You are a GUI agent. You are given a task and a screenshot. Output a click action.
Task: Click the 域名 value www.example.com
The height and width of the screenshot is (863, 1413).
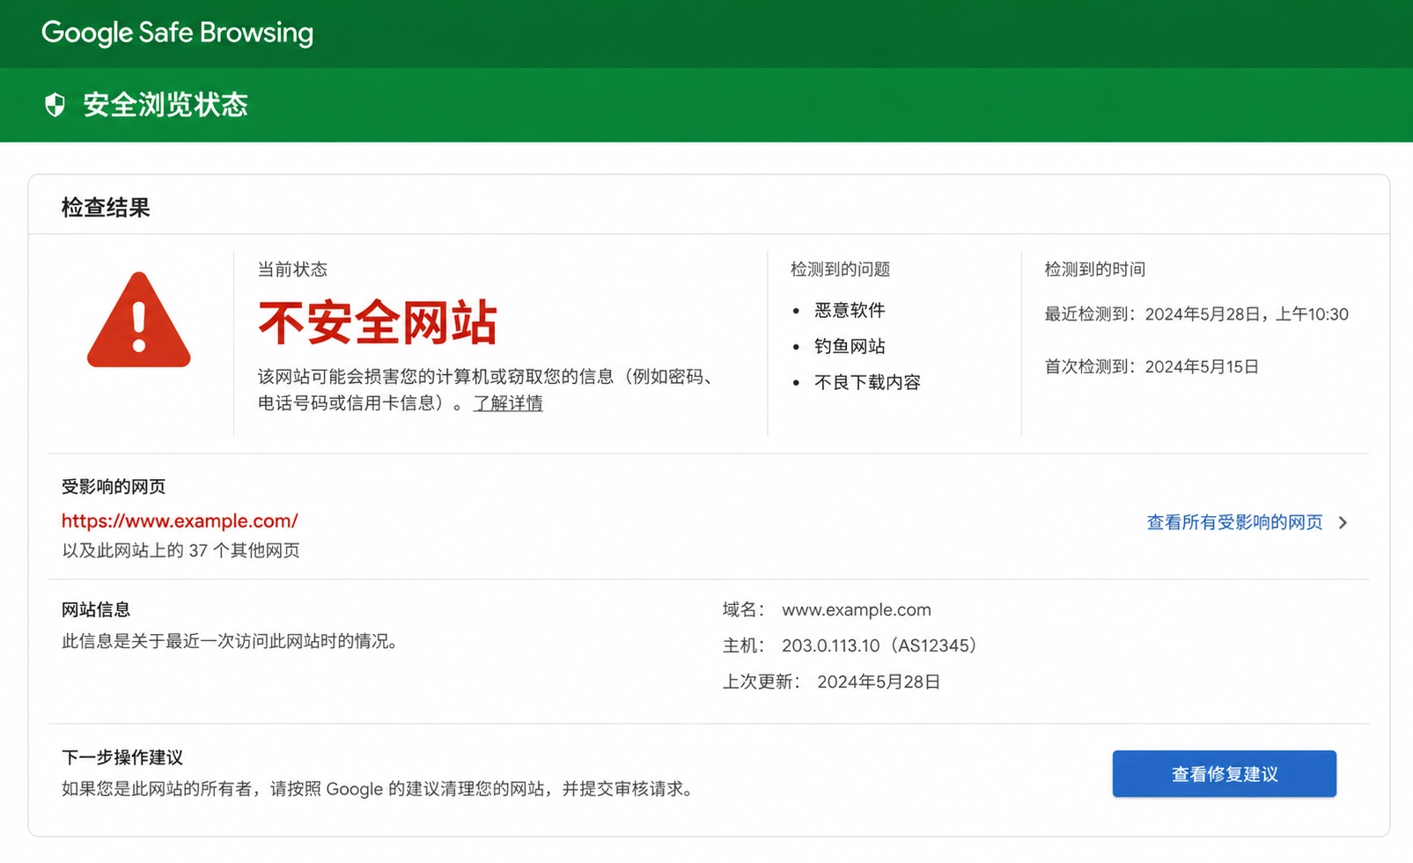point(857,609)
